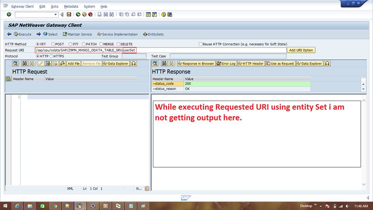
Task: Click the Windows Start button
Action: click(x=5, y=206)
